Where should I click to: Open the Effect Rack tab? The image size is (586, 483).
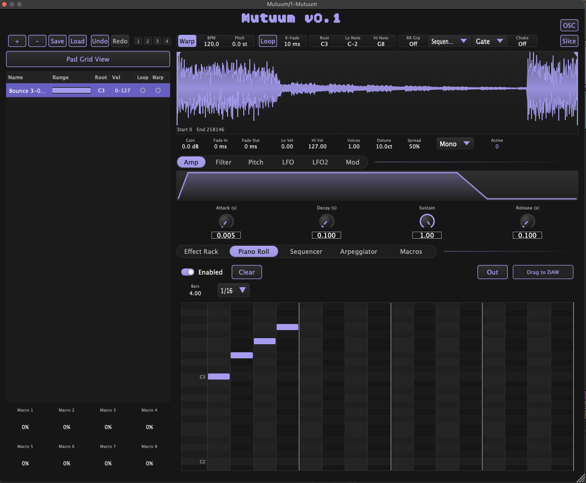[201, 251]
